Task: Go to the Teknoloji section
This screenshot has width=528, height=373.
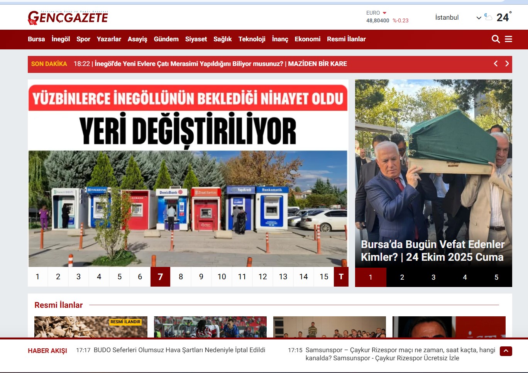Action: click(x=252, y=39)
